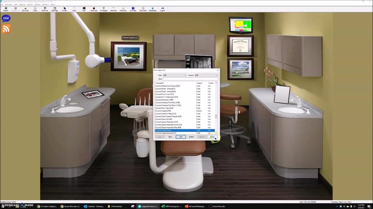
Task: Open the Messenger toolbar icon
Action: (x=152, y=9)
